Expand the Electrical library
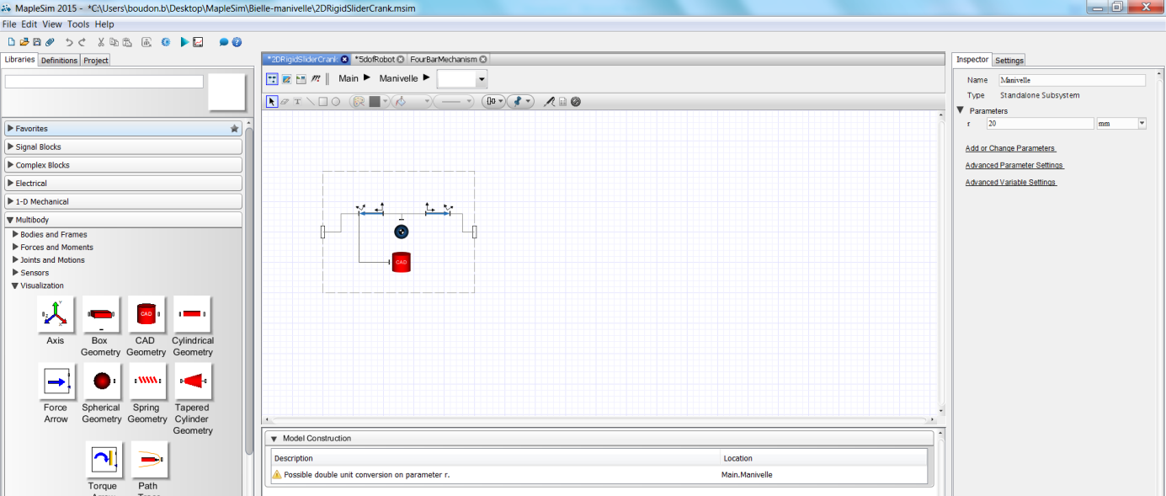1166x496 pixels. (11, 184)
